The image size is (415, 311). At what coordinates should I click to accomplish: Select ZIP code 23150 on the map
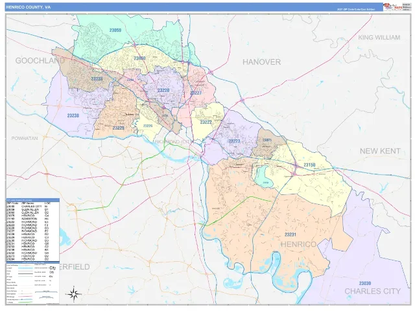click(x=309, y=165)
